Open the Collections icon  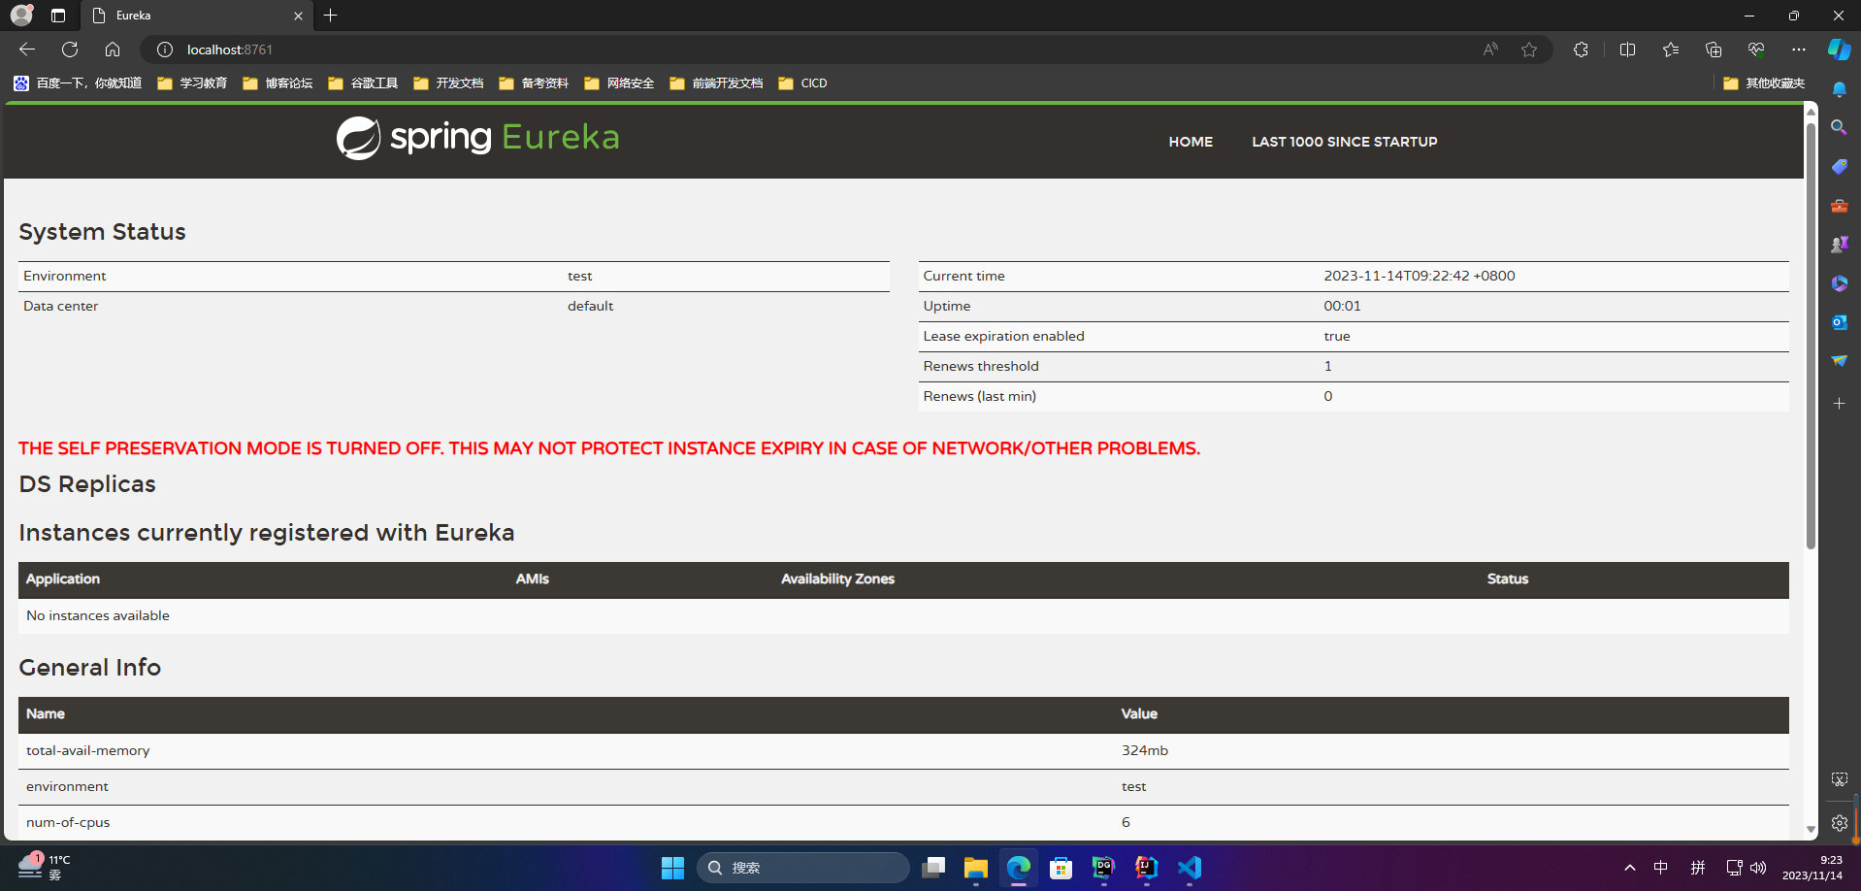(1713, 49)
